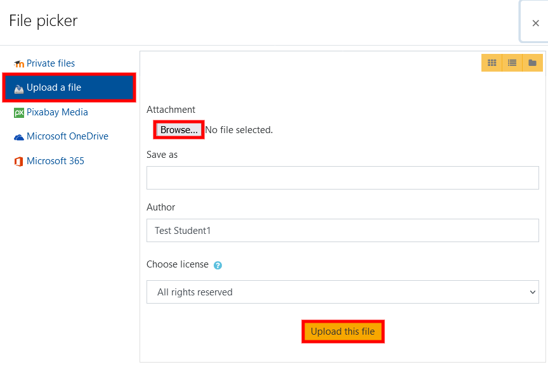
Task: Switch to icon grid view
Action: pos(492,63)
